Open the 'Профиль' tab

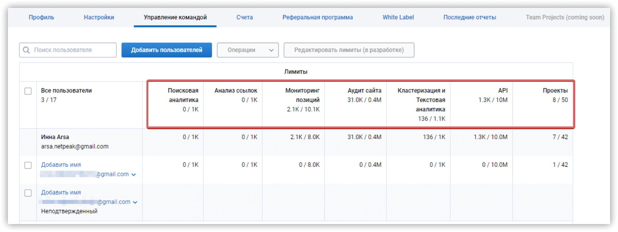click(42, 17)
